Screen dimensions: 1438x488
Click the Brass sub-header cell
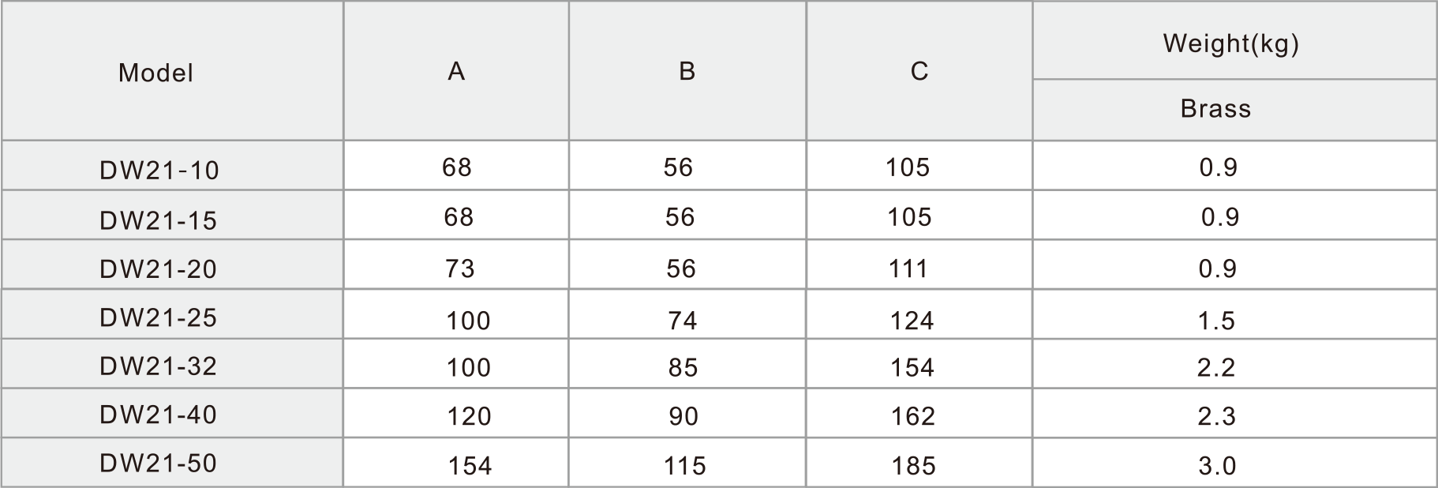[1234, 110]
